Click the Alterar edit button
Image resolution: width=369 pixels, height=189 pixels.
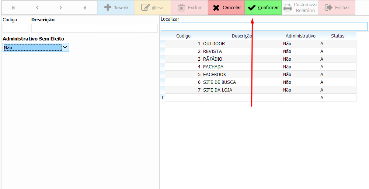point(152,8)
